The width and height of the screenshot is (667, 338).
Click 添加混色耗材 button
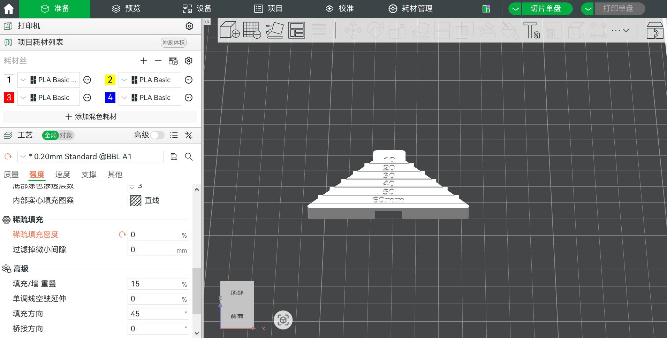[x=100, y=117]
